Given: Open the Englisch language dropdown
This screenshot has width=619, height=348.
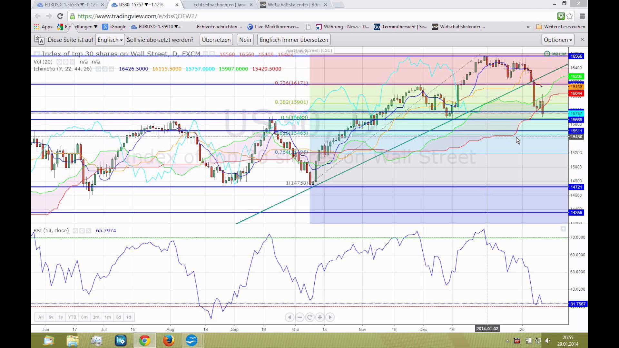Looking at the screenshot, I should coord(110,40).
